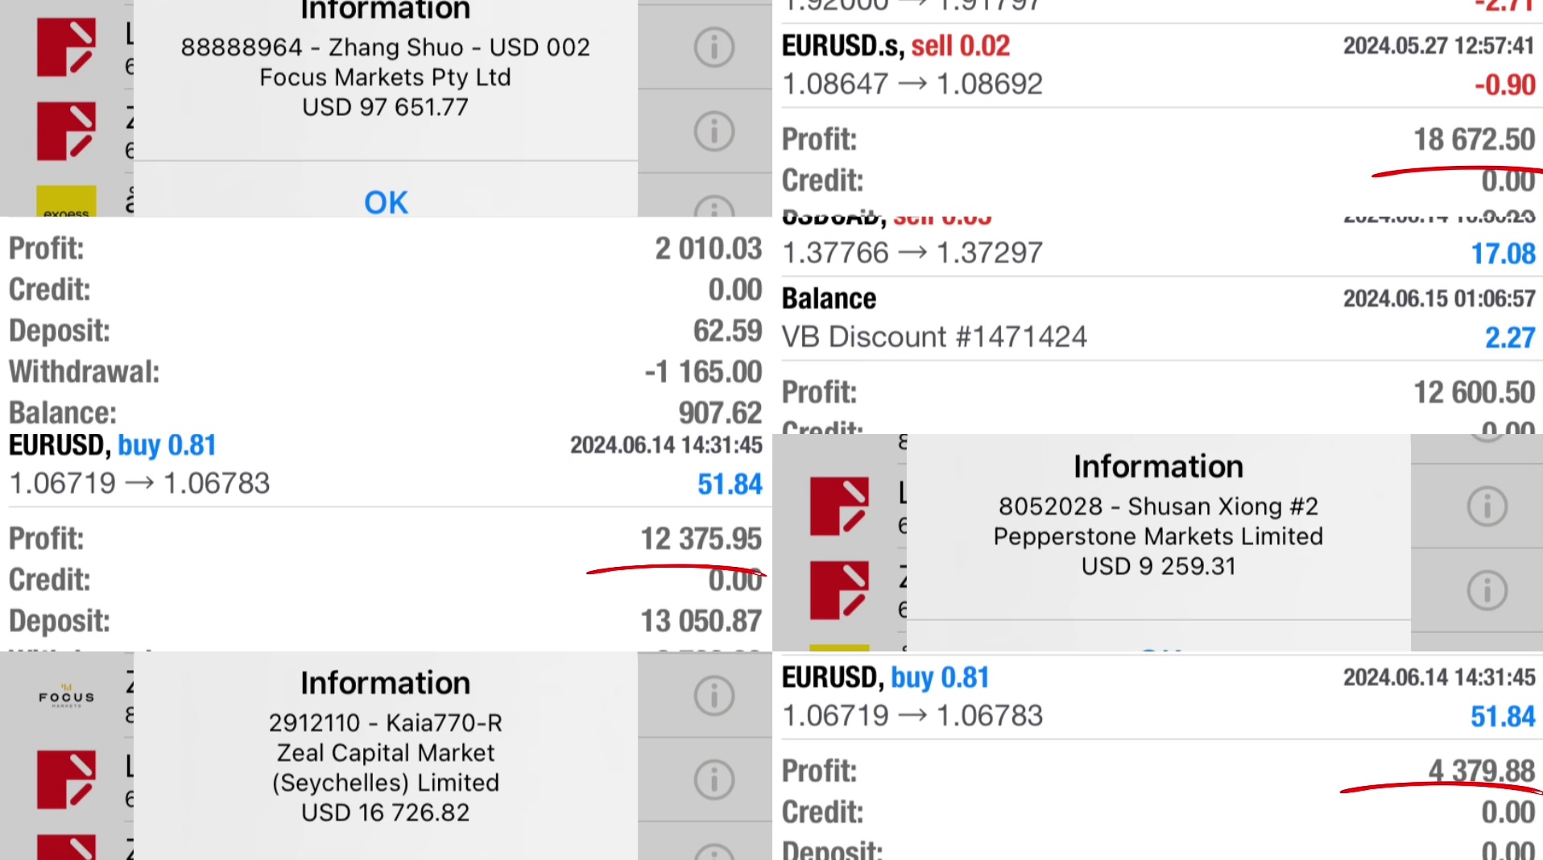Tap lower info icon beside Shusan Xiong dialog
This screenshot has width=1543, height=860.
1487,590
